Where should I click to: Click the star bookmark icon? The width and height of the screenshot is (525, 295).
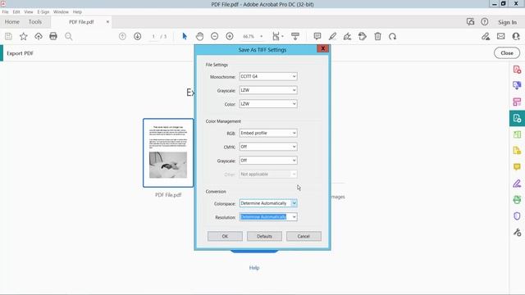click(24, 36)
